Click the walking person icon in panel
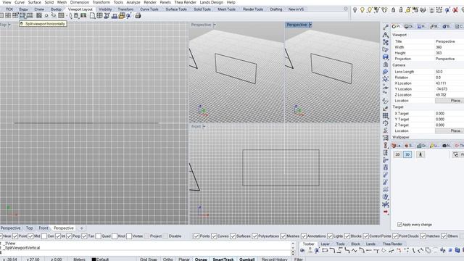Image resolution: width=464 pixels, height=261 pixels. [x=420, y=154]
